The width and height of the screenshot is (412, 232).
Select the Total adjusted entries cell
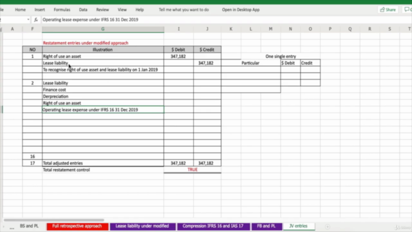click(x=103, y=163)
